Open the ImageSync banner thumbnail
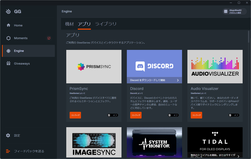This screenshot has width=251, height=159. point(94,142)
